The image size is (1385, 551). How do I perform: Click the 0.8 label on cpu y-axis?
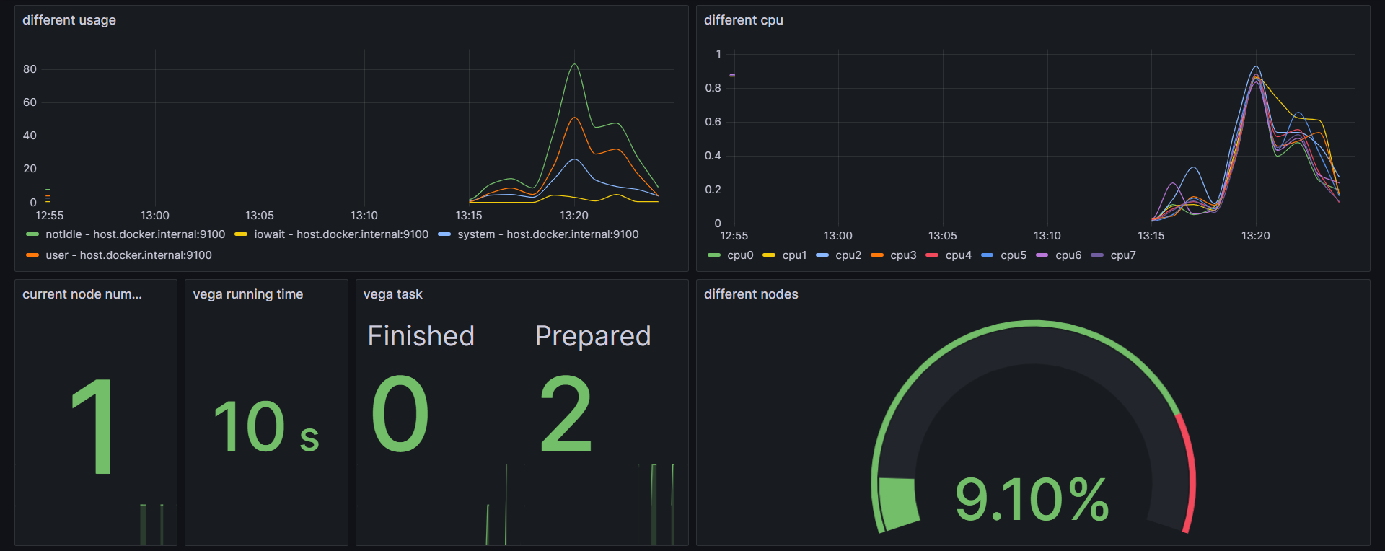click(713, 88)
